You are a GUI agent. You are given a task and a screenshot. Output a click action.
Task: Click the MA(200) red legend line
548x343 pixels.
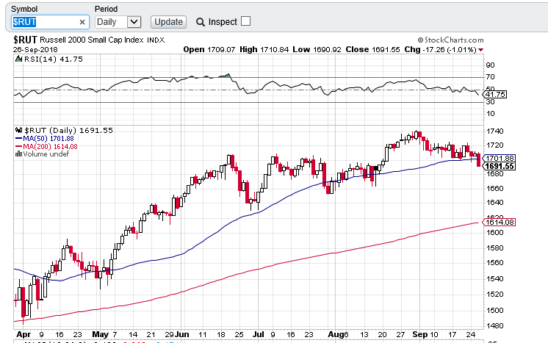[18, 147]
